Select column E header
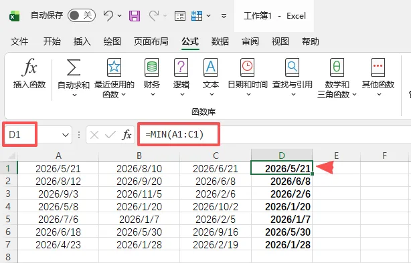The height and width of the screenshot is (263, 411). pyautogui.click(x=336, y=156)
